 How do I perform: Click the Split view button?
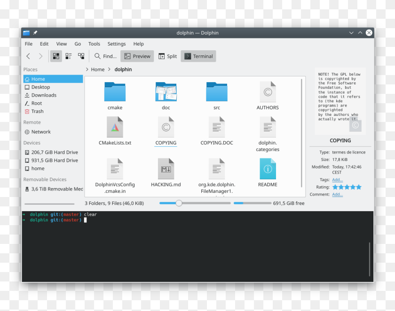(167, 56)
